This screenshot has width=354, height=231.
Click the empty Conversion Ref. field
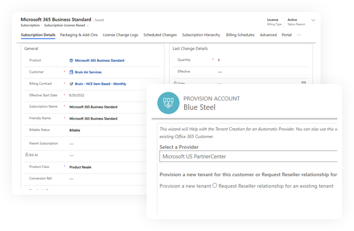coord(72,179)
